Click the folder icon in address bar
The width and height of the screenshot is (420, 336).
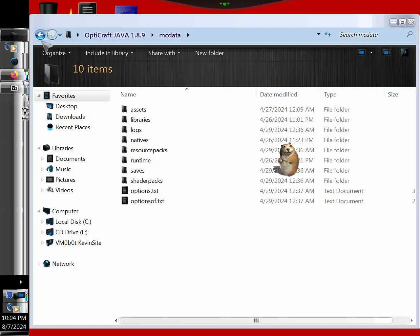tap(68, 34)
